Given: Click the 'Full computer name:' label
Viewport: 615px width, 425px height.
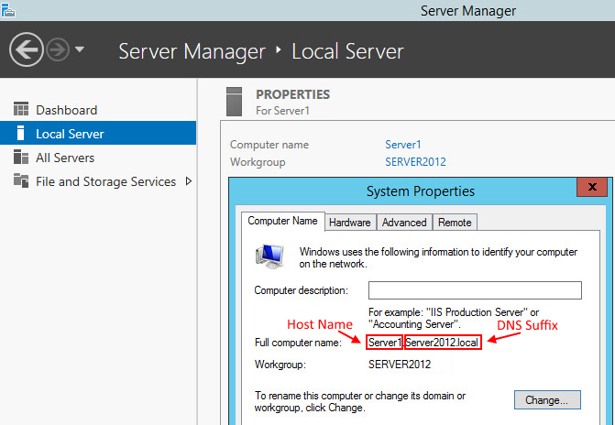Looking at the screenshot, I should click(298, 343).
